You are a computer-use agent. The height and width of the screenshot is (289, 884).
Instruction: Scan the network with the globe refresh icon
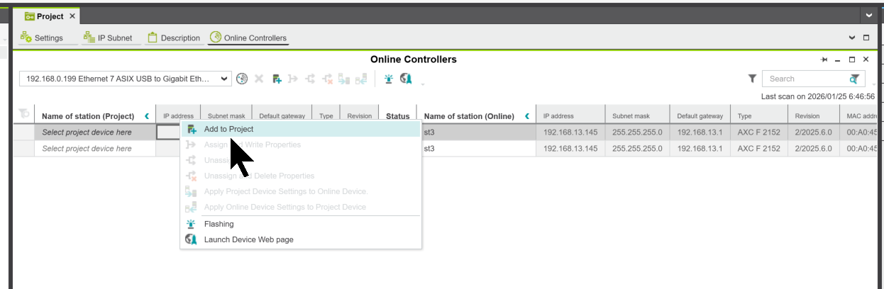click(x=242, y=79)
